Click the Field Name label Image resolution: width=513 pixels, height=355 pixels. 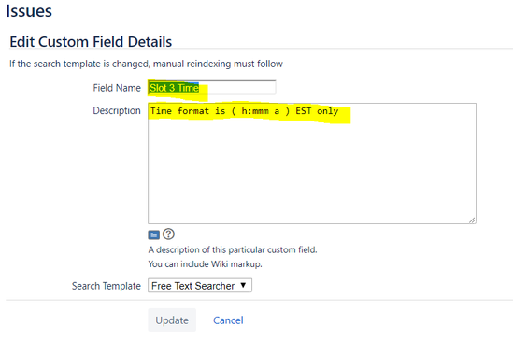coord(117,88)
